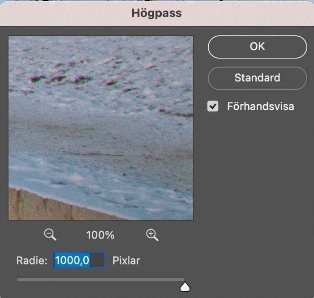Click the Radie: label
Image resolution: width=314 pixels, height=298 pixels.
point(32,260)
